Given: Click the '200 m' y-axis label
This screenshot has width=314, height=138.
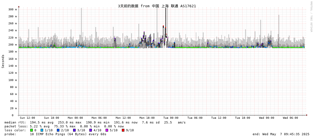Looking at the screenshot, I should pyautogui.click(x=13, y=44).
